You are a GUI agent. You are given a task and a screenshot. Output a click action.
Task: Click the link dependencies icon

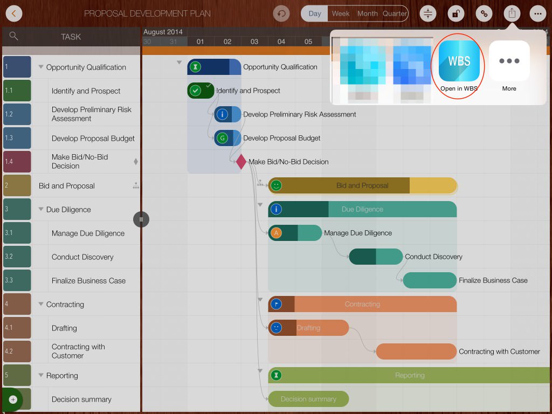pos(484,13)
